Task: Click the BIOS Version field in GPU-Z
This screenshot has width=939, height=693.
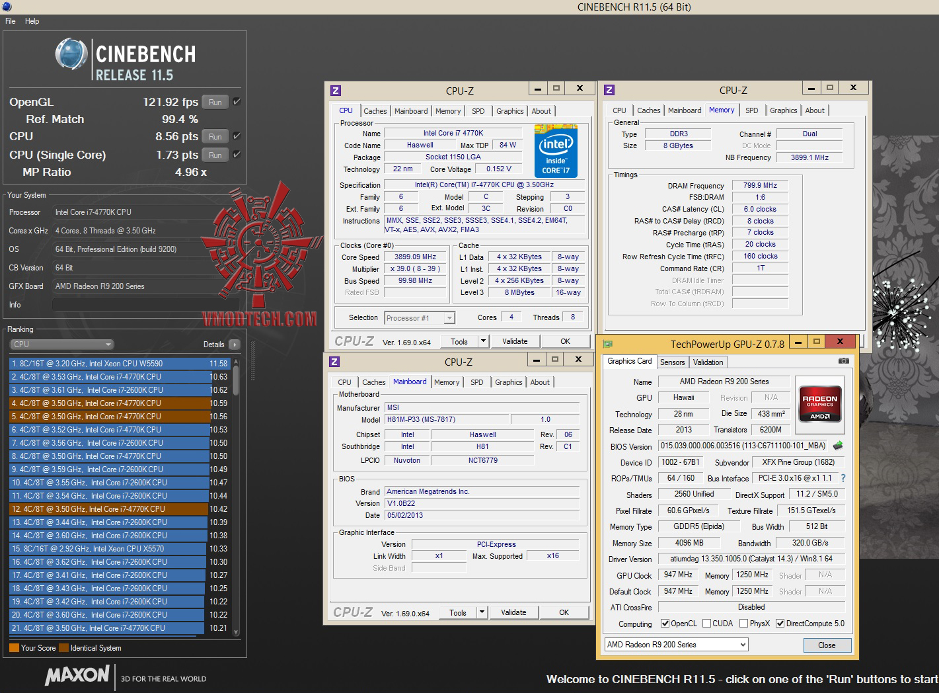Action: (x=744, y=446)
